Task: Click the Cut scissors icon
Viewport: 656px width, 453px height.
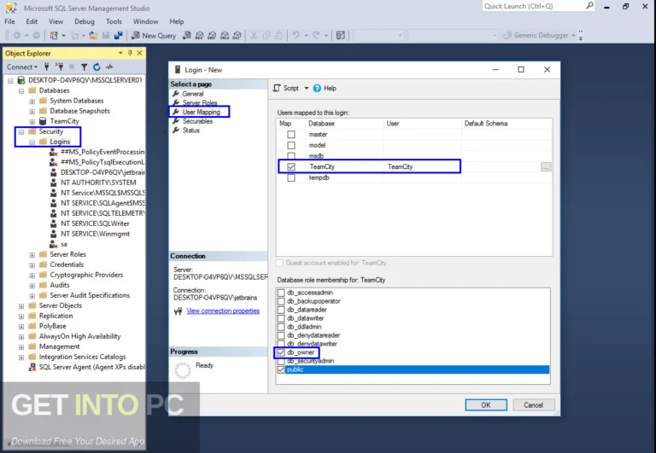Action: pyautogui.click(x=254, y=36)
